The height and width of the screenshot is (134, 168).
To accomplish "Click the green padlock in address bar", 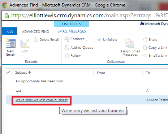I will click(7, 16).
